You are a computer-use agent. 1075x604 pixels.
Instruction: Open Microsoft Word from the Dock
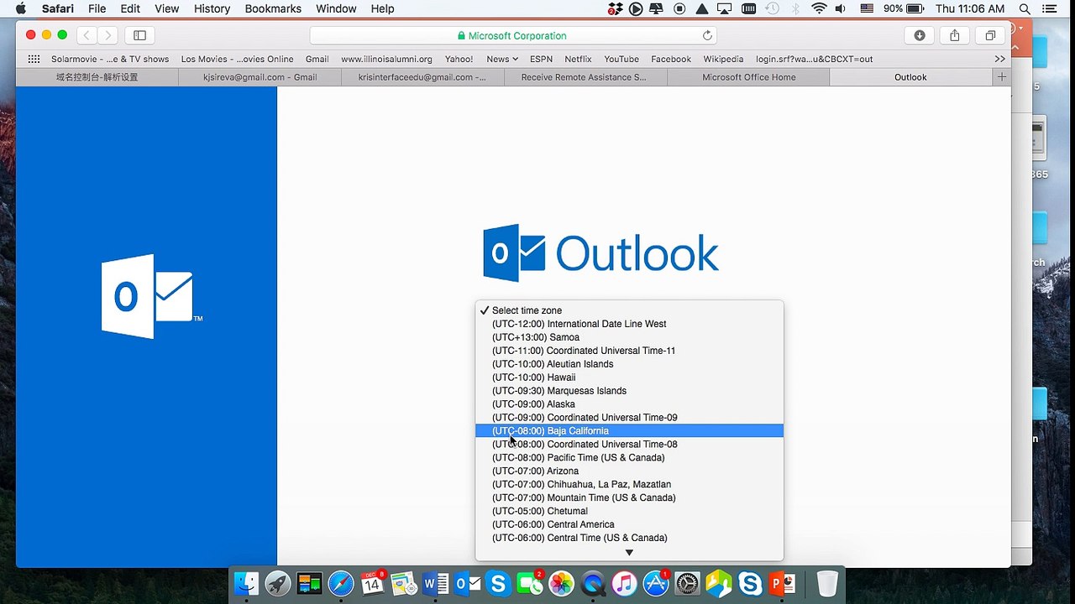[x=436, y=583]
